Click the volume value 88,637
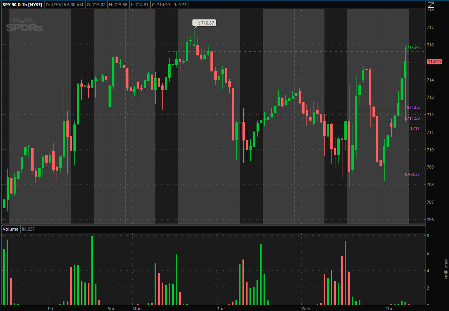The image size is (449, 311). pyautogui.click(x=29, y=229)
